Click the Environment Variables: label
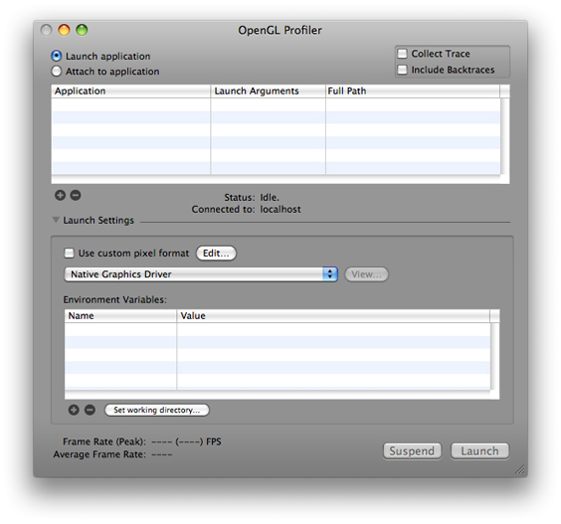The image size is (561, 524). pyautogui.click(x=114, y=299)
